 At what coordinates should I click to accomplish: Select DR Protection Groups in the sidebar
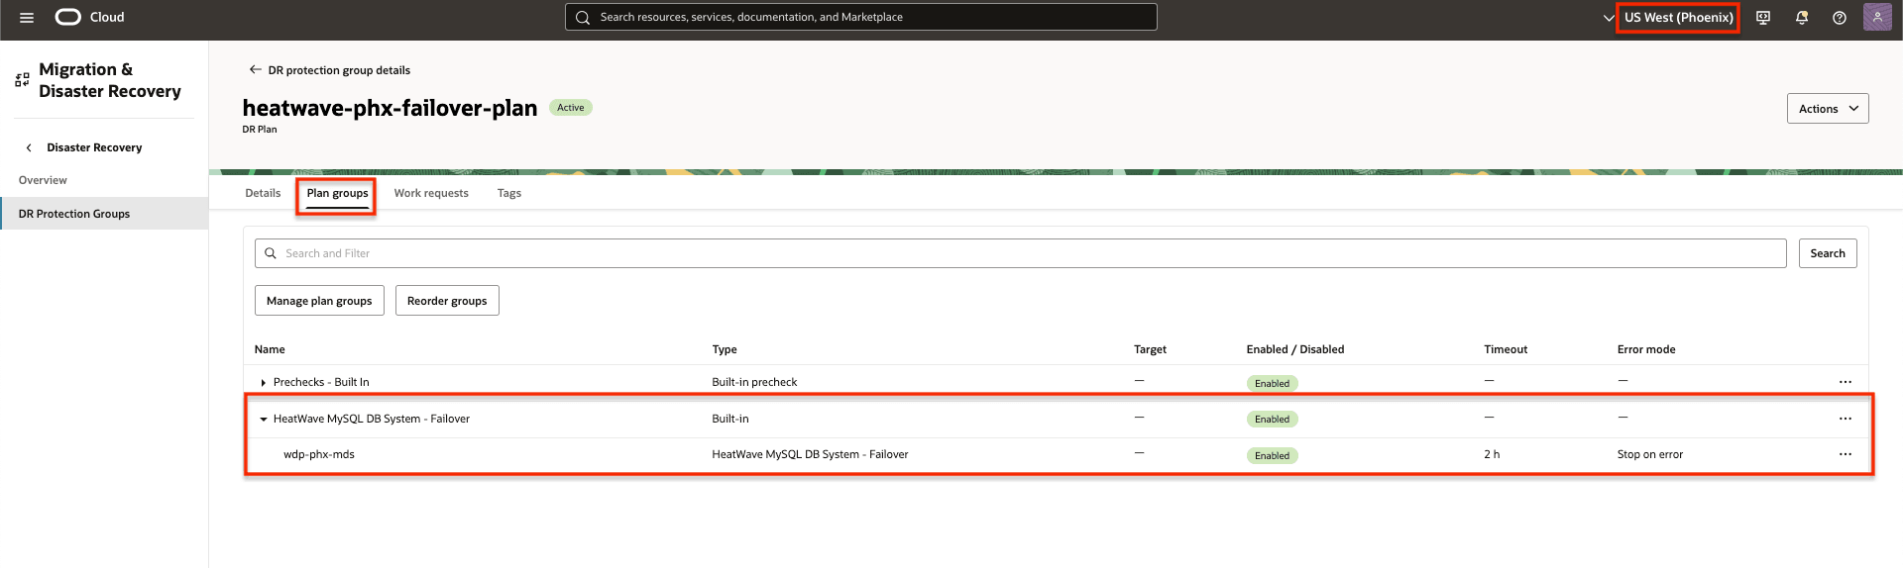(x=104, y=214)
